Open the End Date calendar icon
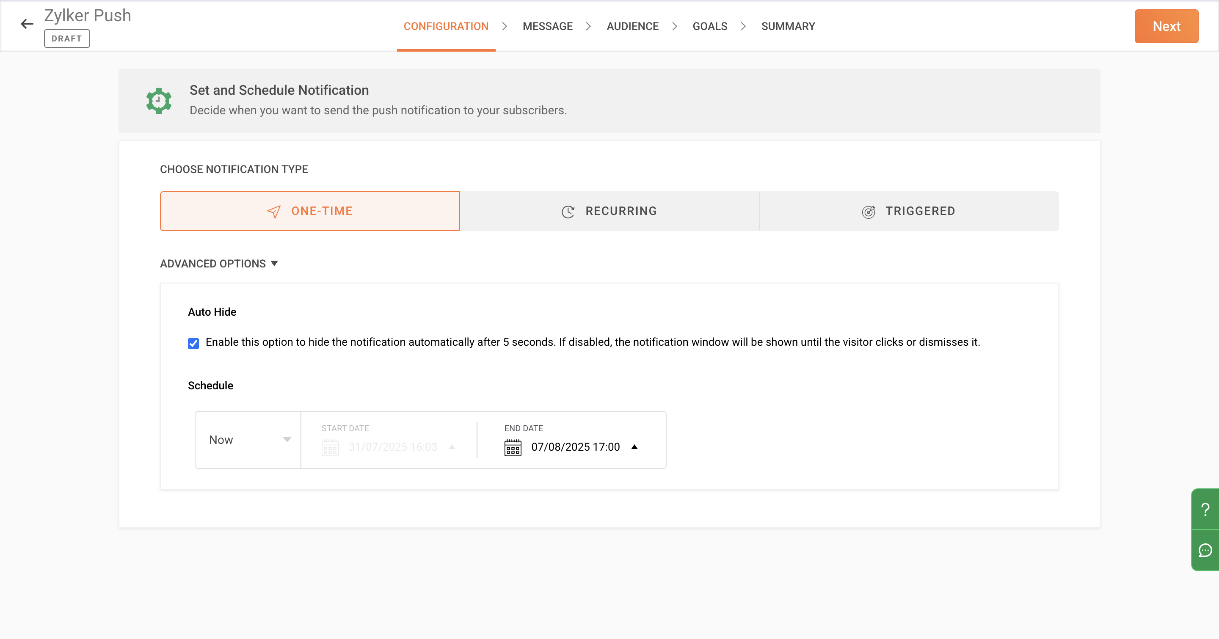The width and height of the screenshot is (1219, 639). (x=513, y=447)
